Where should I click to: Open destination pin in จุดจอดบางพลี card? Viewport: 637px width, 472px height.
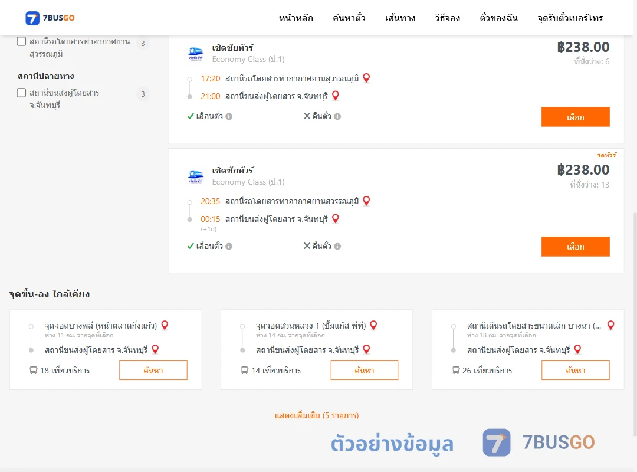[155, 349]
